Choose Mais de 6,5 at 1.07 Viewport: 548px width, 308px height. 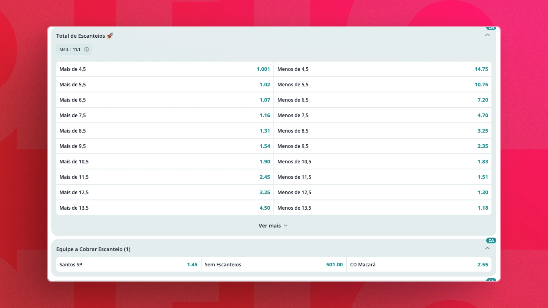pos(165,100)
